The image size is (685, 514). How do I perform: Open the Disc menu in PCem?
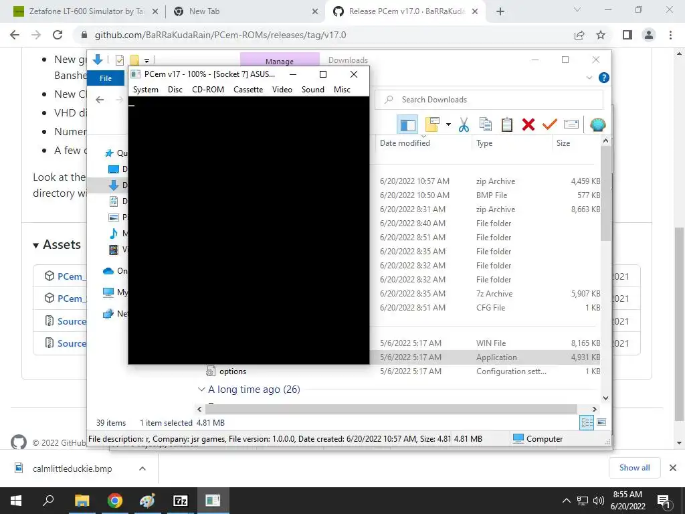(175, 90)
